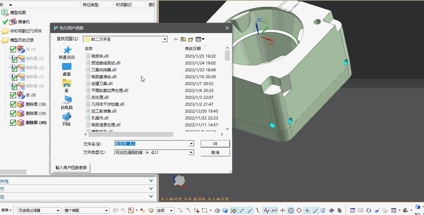Open 此电脑 from the places sidebar

[67, 102]
